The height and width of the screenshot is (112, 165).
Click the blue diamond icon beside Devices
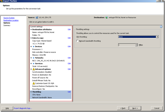pos(34,47)
